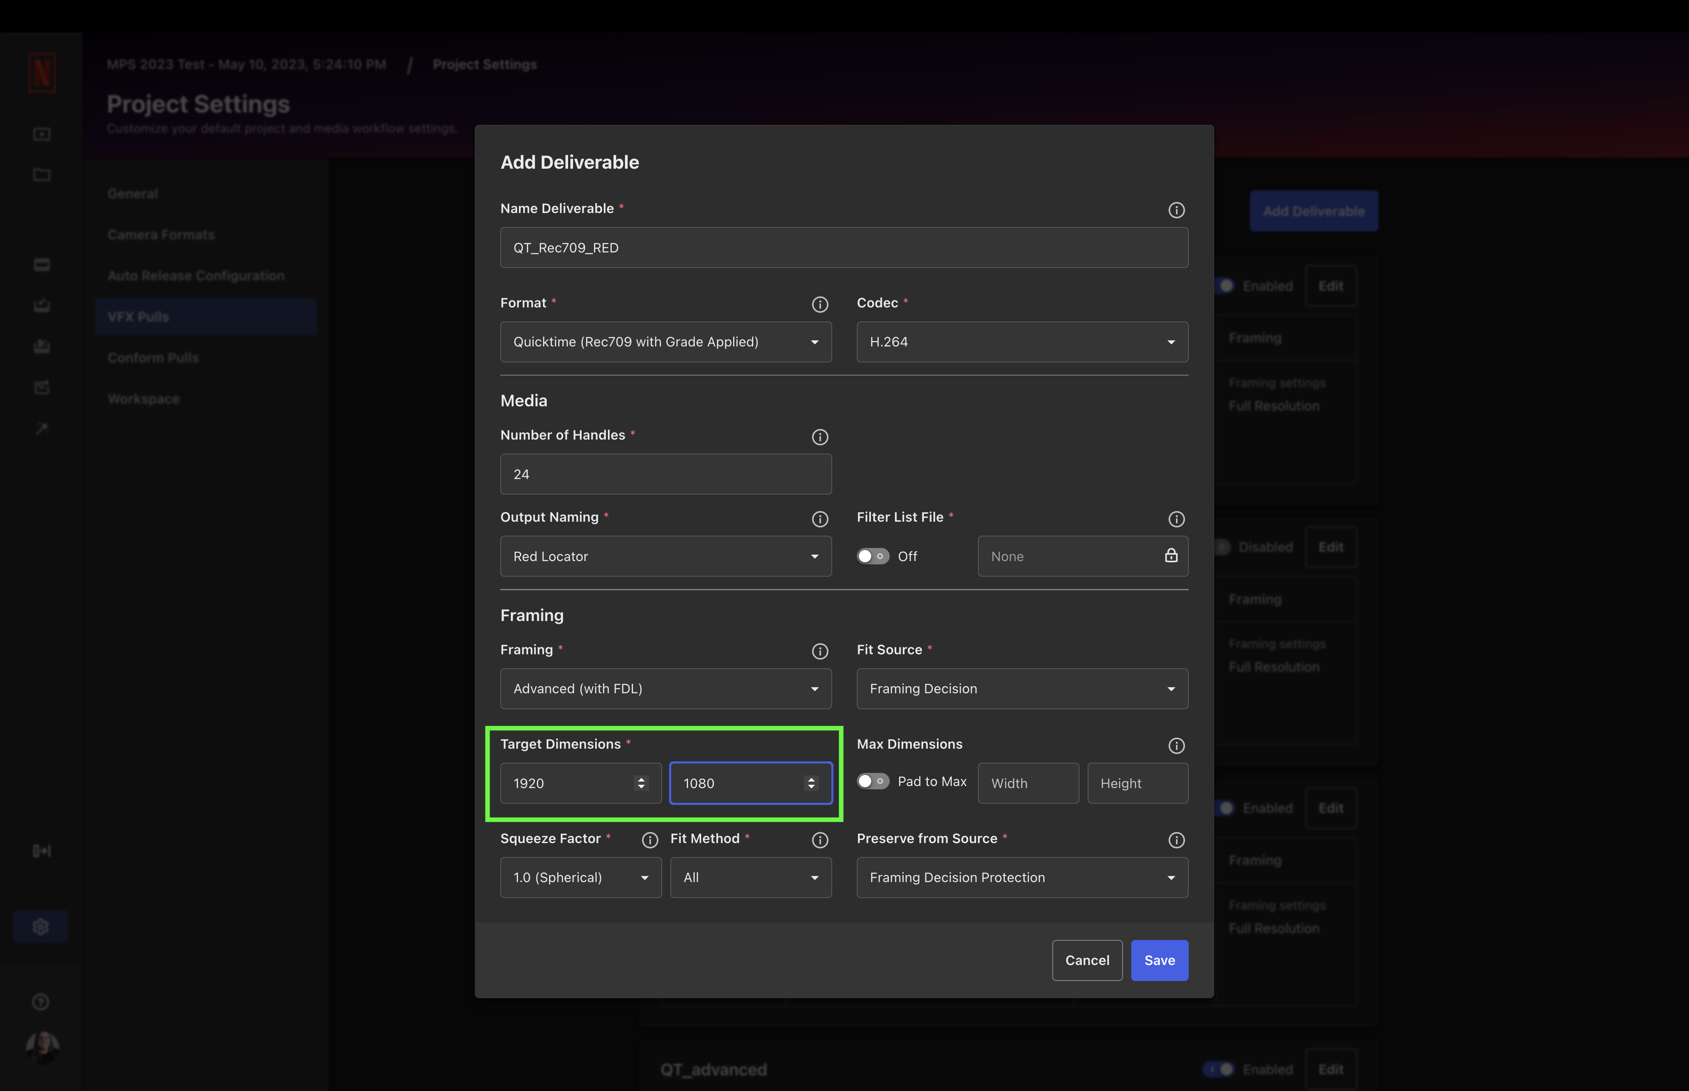Viewport: 1689px width, 1091px height.
Task: Click MPS 2023 Test breadcrumb link
Action: [x=246, y=64]
